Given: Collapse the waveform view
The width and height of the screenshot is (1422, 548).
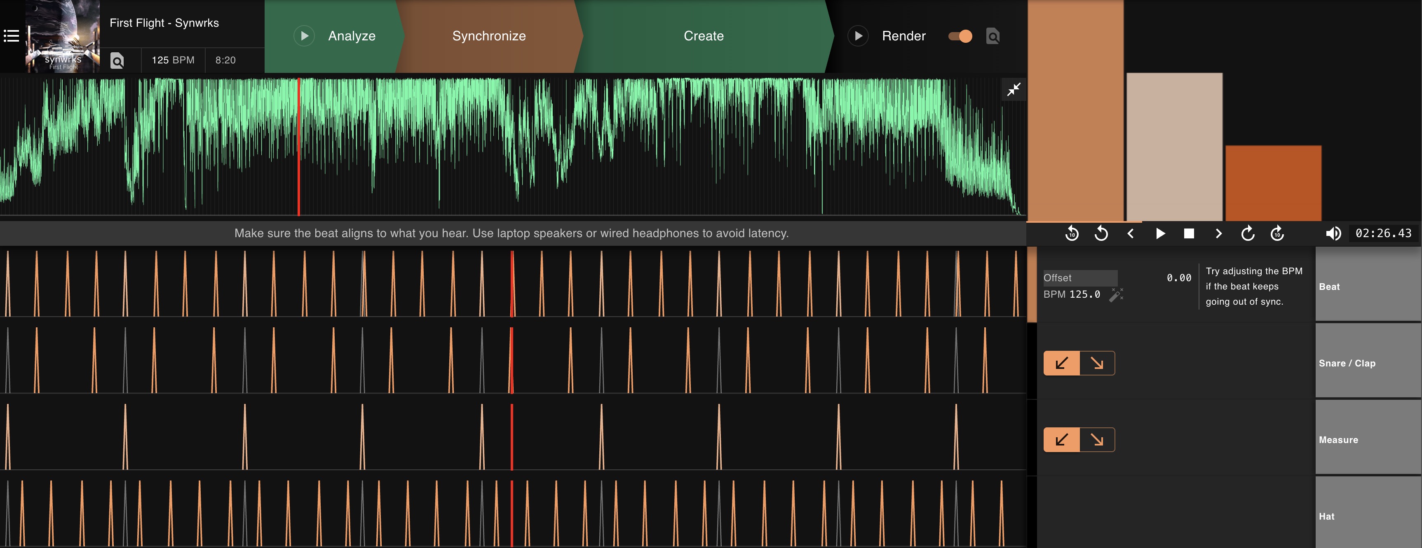Looking at the screenshot, I should 1014,89.
